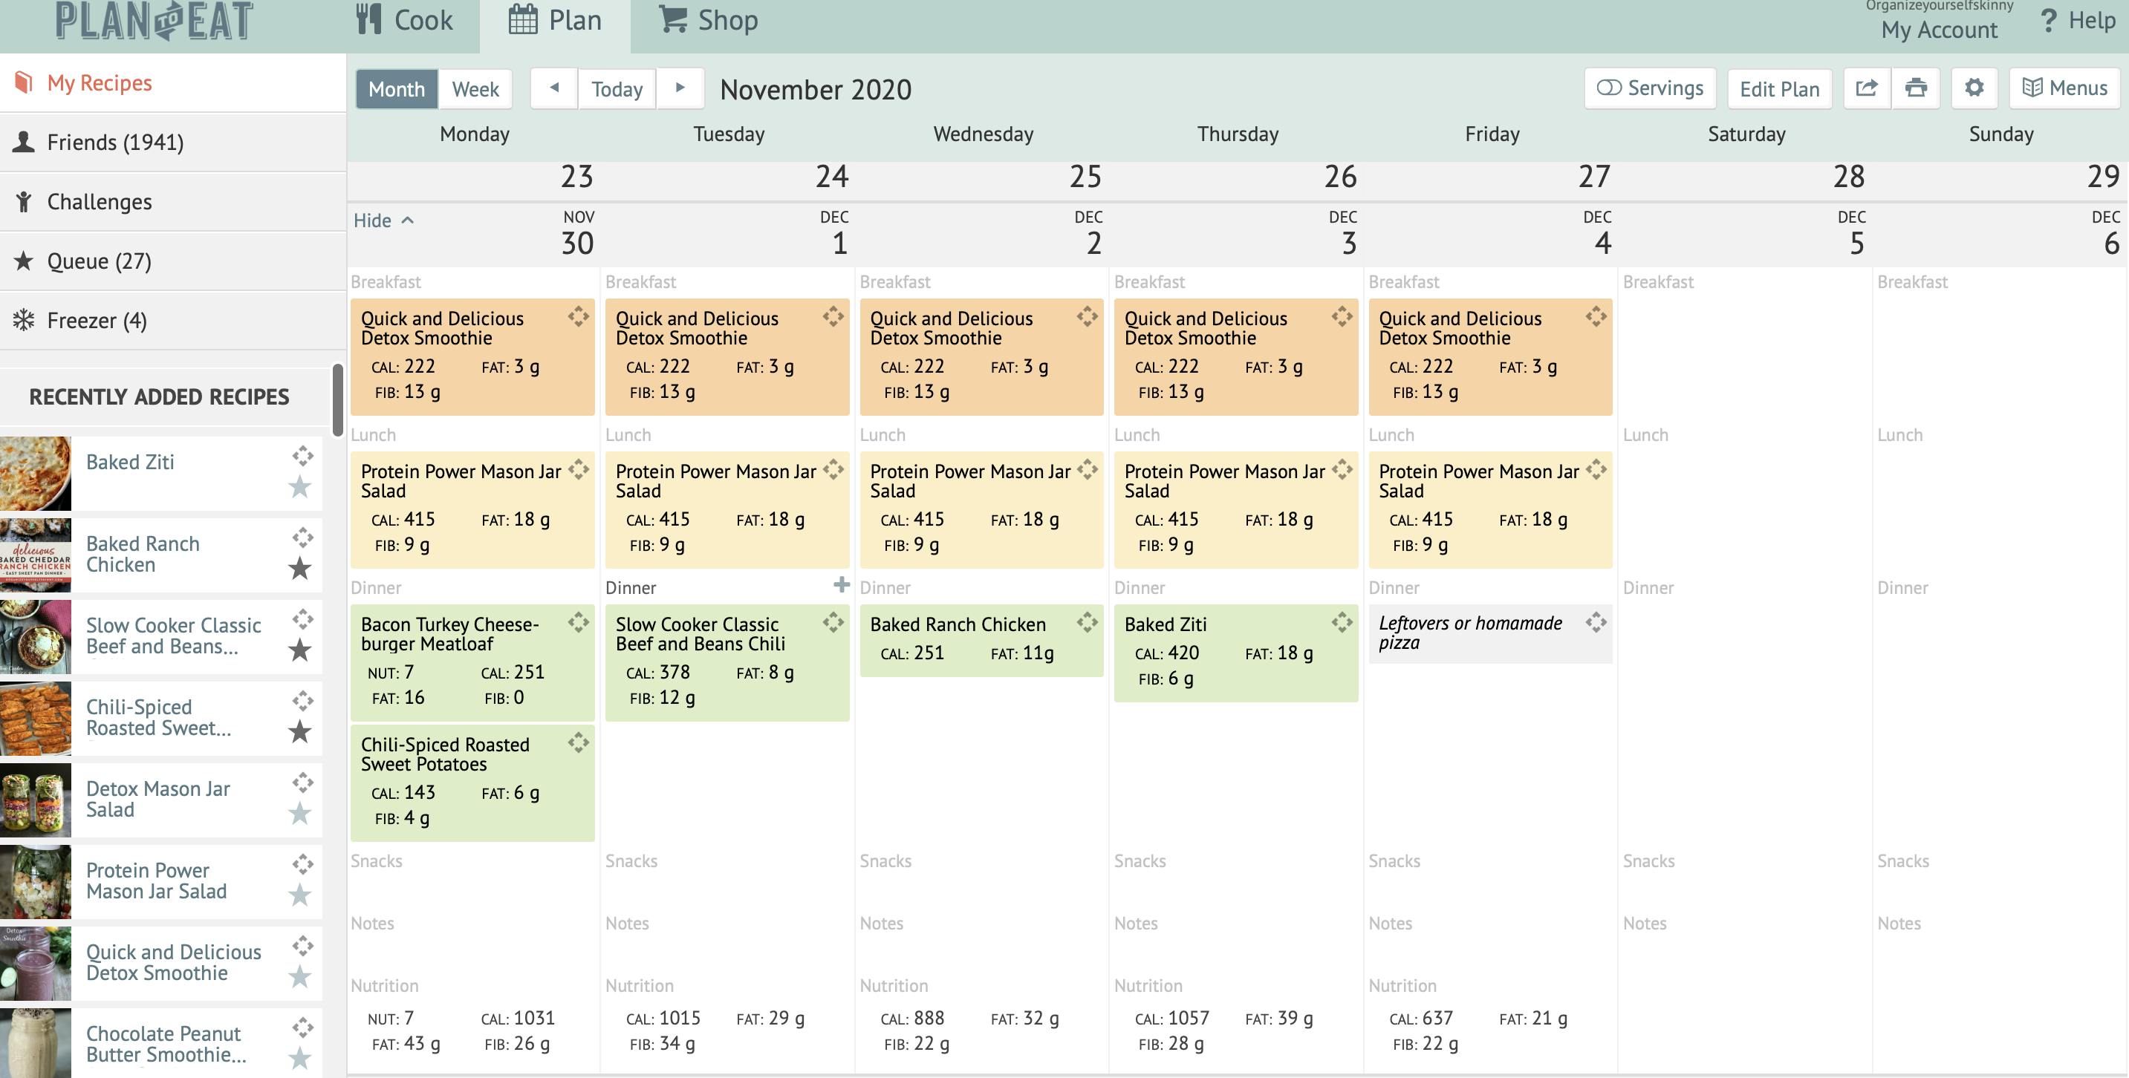Star Baked Ziti recipe for queue
The width and height of the screenshot is (2129, 1078).
pyautogui.click(x=300, y=487)
